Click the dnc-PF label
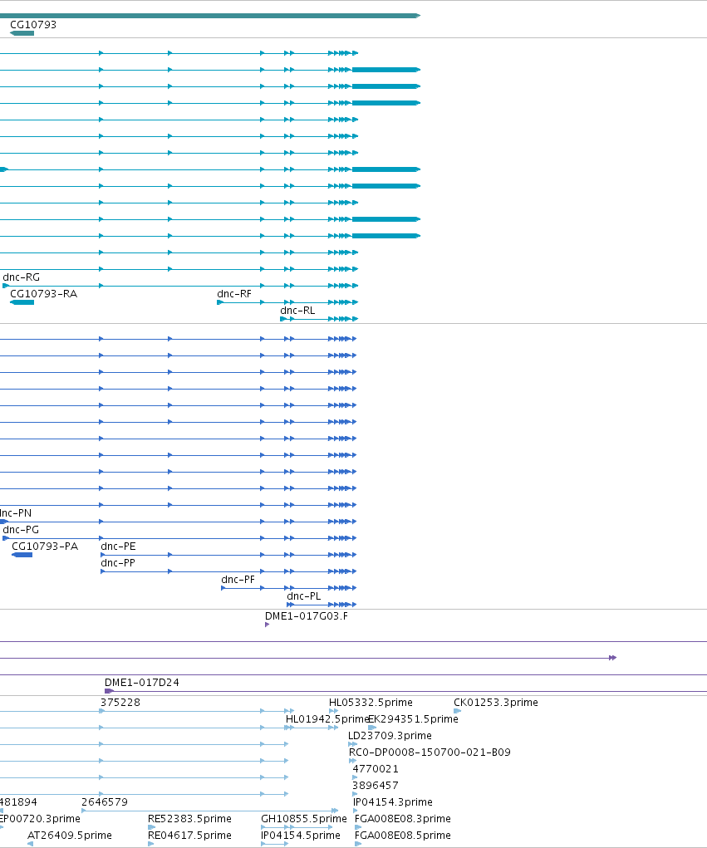 (x=238, y=580)
